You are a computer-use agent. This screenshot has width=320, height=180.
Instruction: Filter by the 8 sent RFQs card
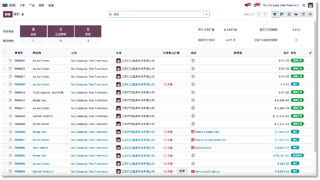33,31
